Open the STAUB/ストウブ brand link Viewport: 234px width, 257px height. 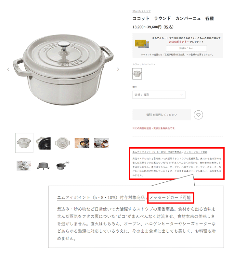coord(141,11)
